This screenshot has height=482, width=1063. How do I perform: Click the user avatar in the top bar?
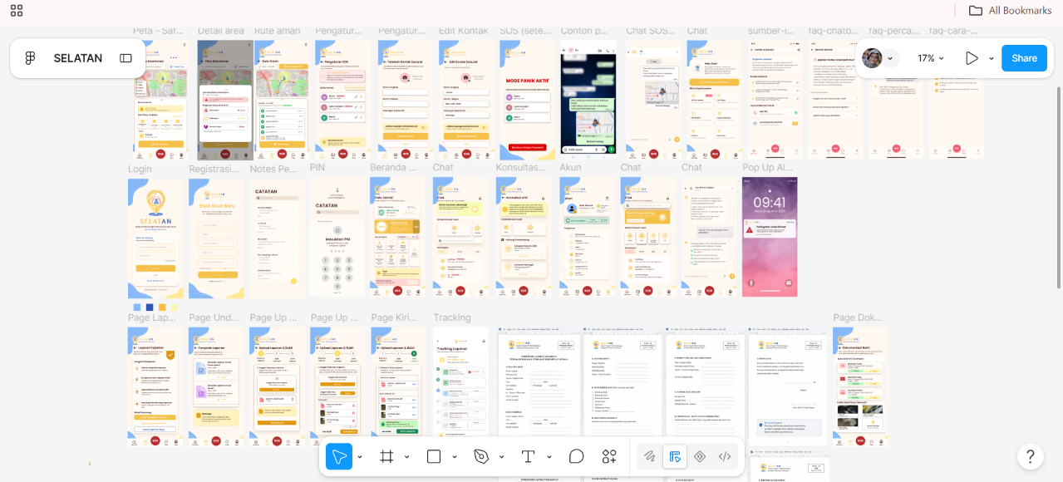coord(872,58)
